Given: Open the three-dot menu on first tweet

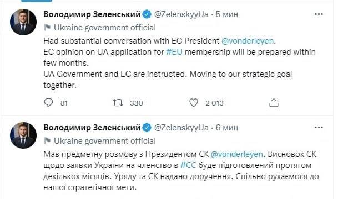Looking at the screenshot, I should tap(319, 14).
